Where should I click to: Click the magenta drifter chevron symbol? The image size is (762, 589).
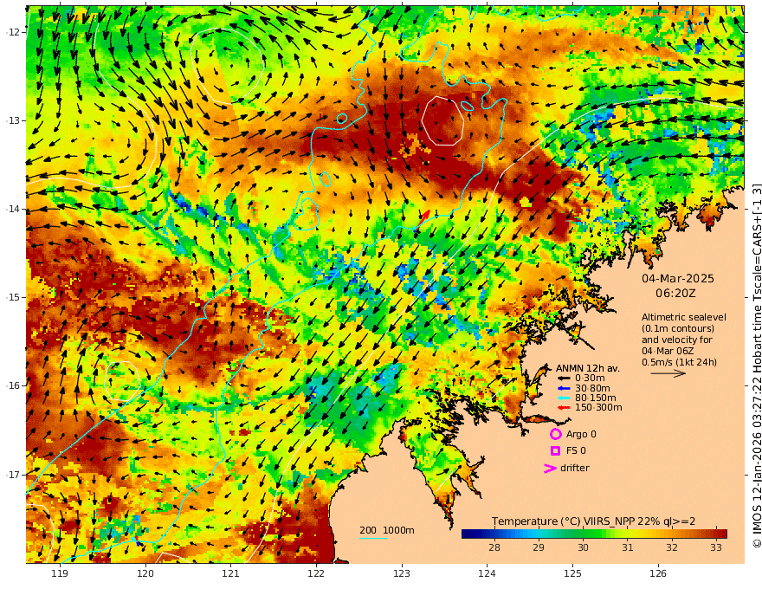[x=550, y=468]
